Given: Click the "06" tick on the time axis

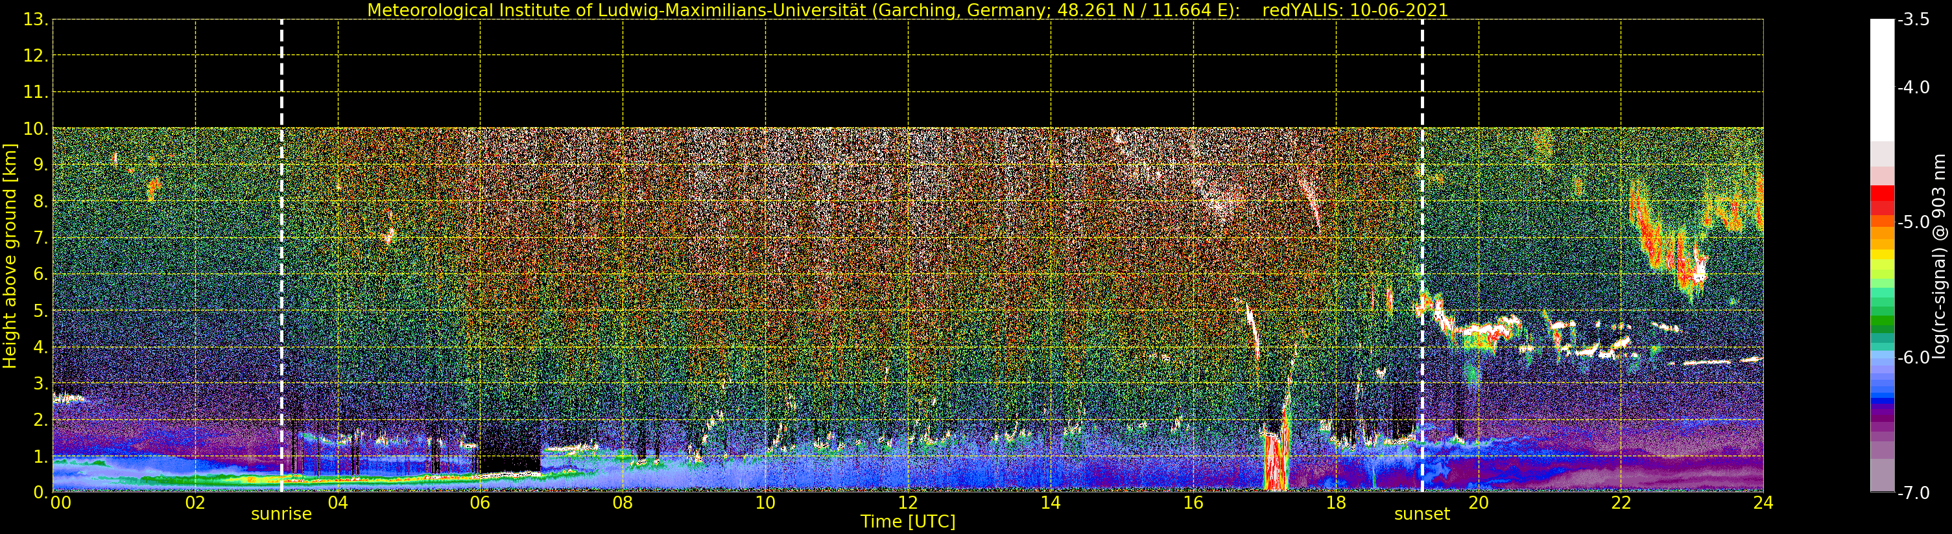Looking at the screenshot, I should pyautogui.click(x=481, y=503).
